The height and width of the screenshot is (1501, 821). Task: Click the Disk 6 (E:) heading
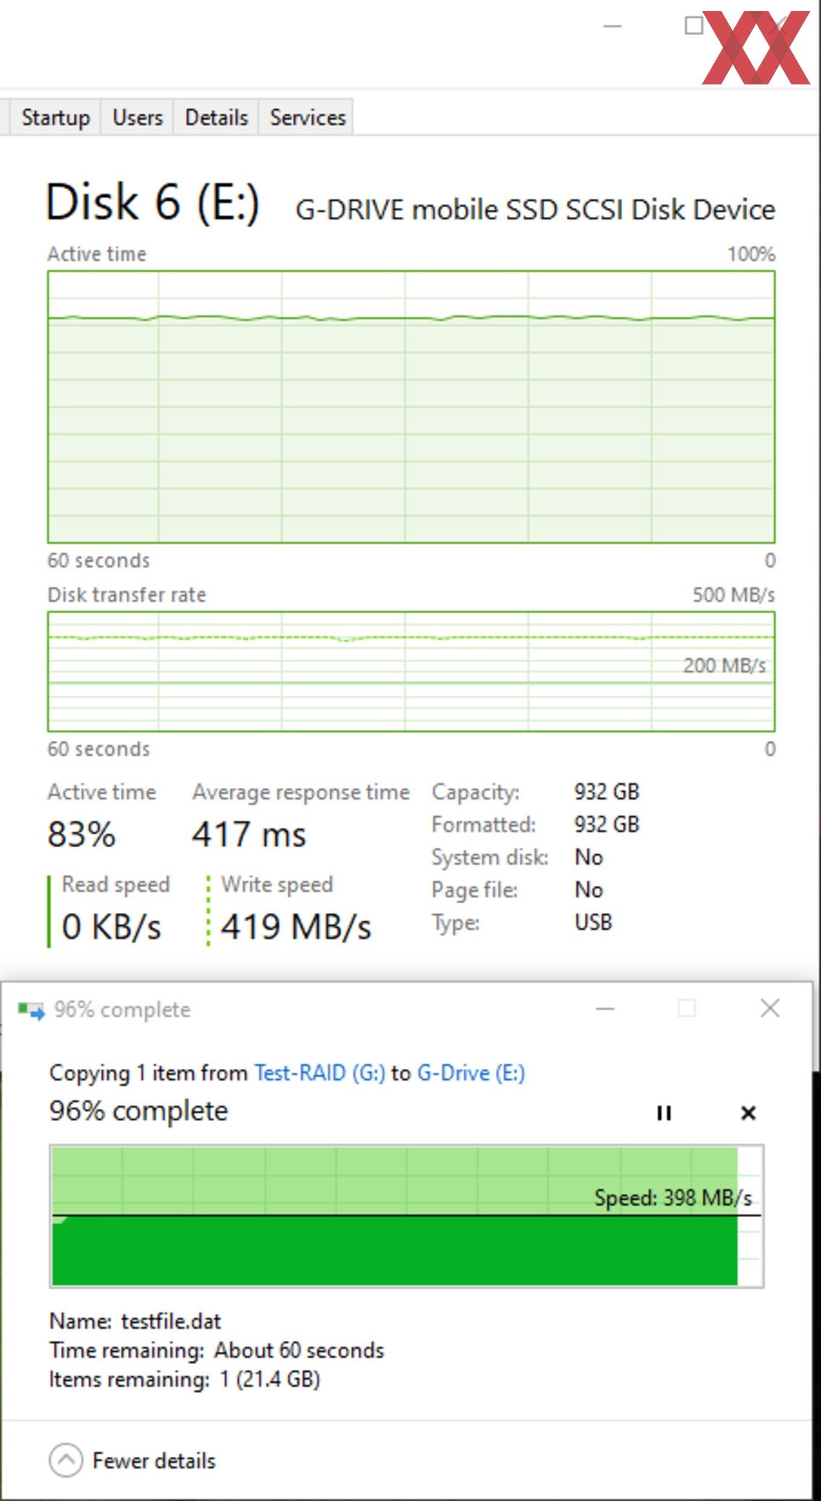pos(153,202)
